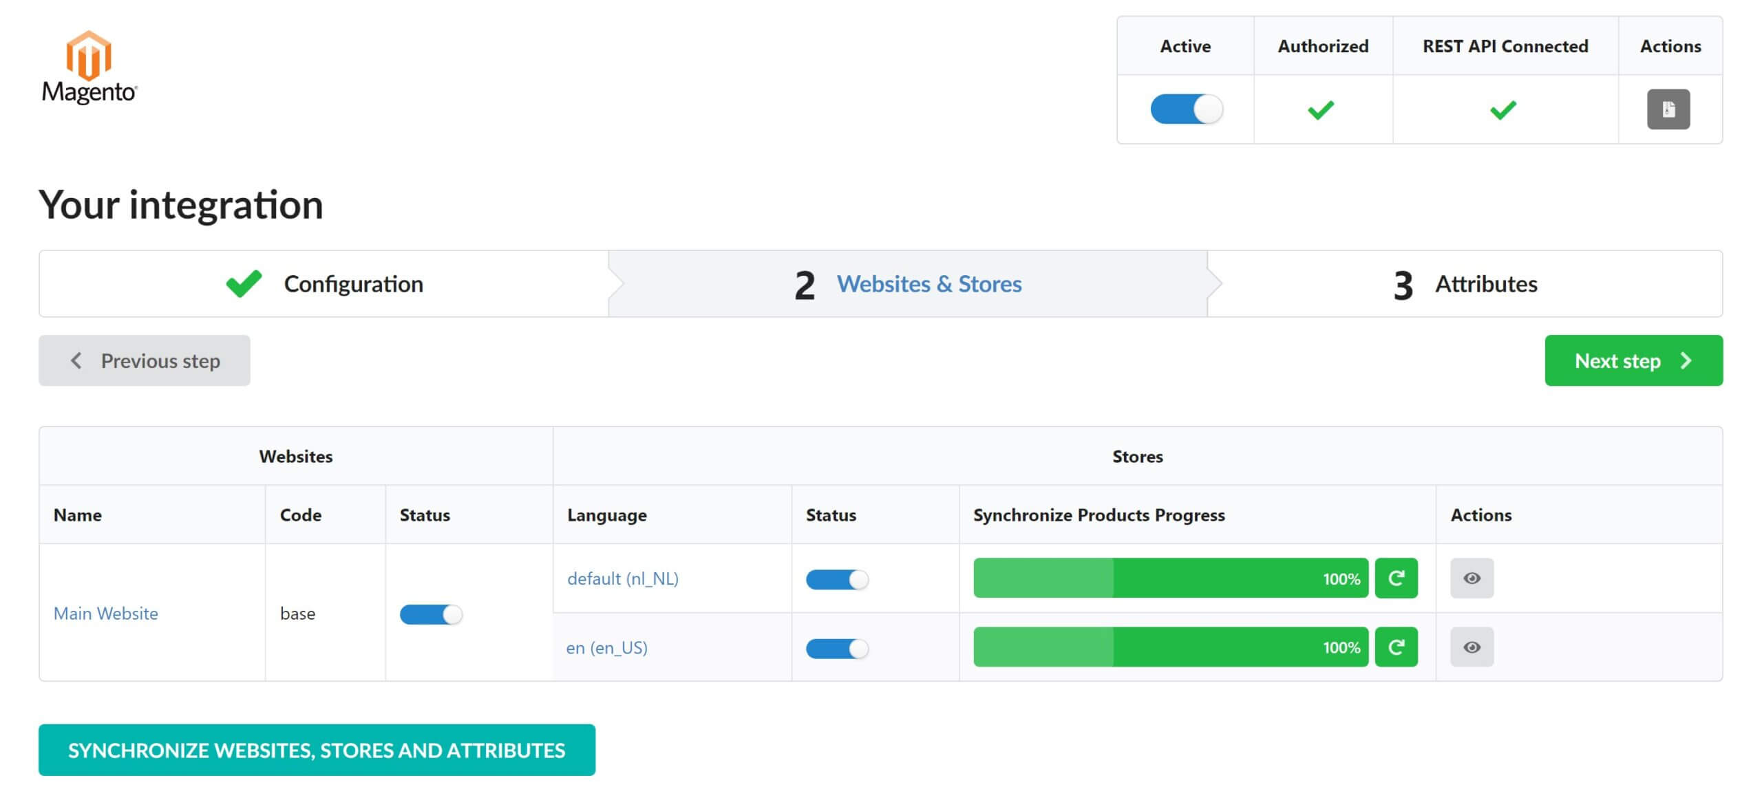Viewport: 1762px width, 802px height.
Task: Open the default (nl_NL) language link
Action: click(x=622, y=578)
